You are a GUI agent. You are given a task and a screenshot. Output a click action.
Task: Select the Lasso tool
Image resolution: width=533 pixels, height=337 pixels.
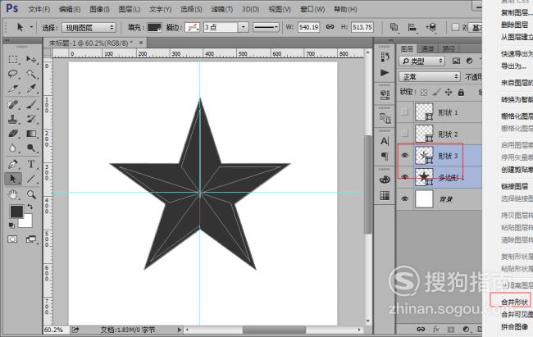pos(13,74)
